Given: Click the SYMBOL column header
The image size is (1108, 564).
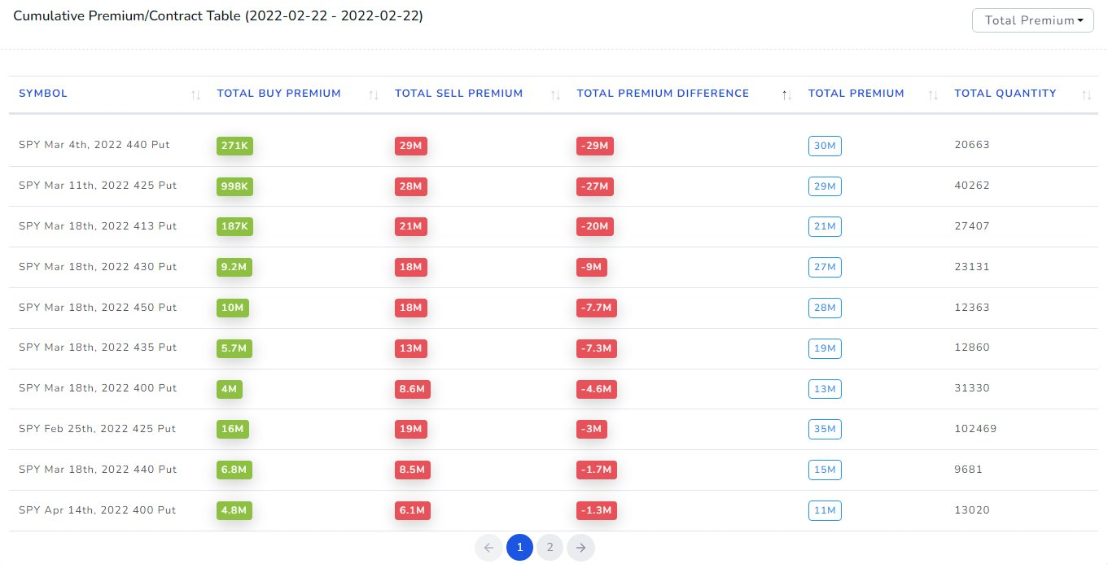Looking at the screenshot, I should pos(43,94).
